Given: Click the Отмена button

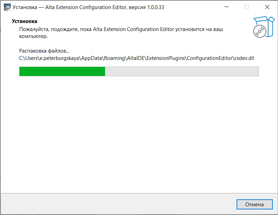Looking at the screenshot, I should click(x=254, y=204).
